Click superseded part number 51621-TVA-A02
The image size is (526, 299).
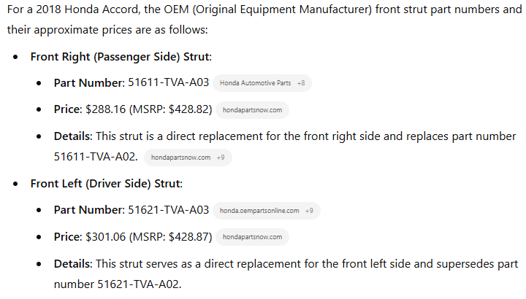coord(138,284)
